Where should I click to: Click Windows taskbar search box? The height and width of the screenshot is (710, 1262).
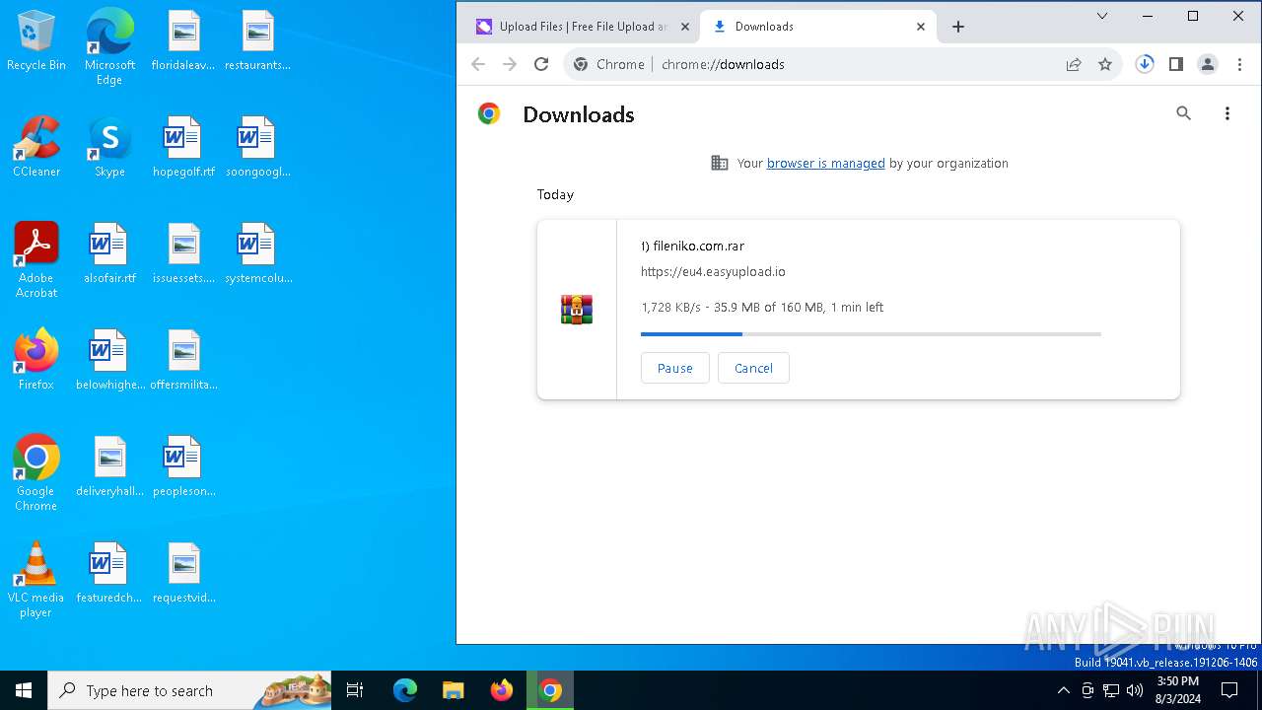click(x=190, y=690)
